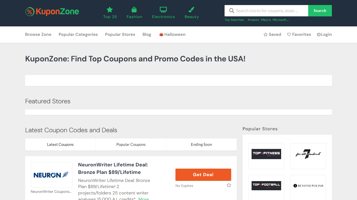This screenshot has width=357, height=200.
Task: Open the Electronics monitor icon
Action: [x=163, y=10]
